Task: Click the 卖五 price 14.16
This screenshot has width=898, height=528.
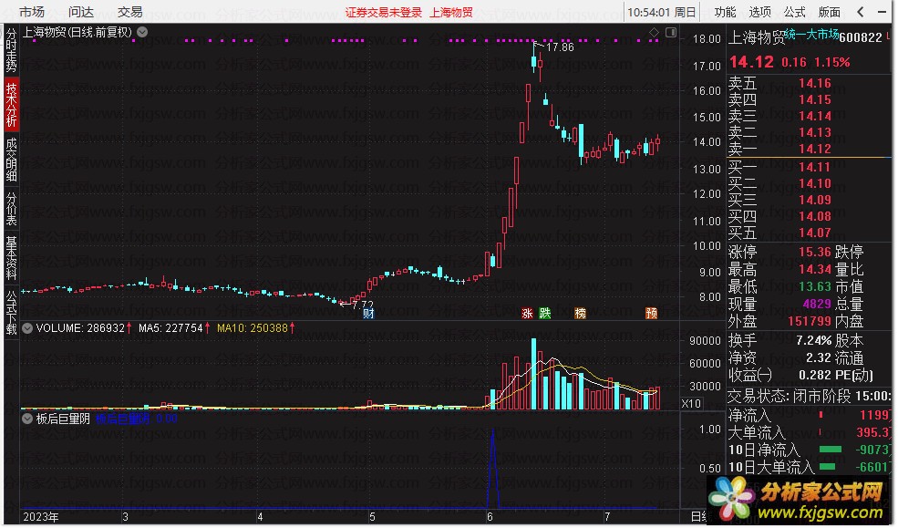Action: [814, 83]
